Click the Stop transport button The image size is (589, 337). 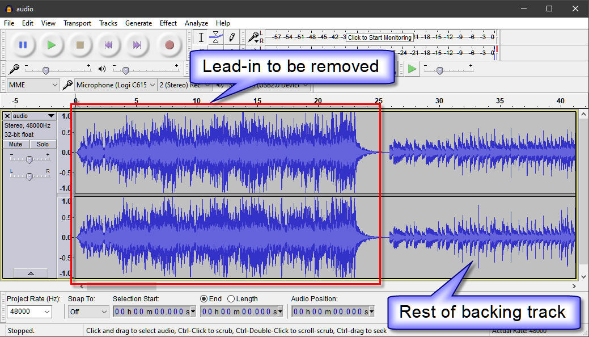(80, 45)
